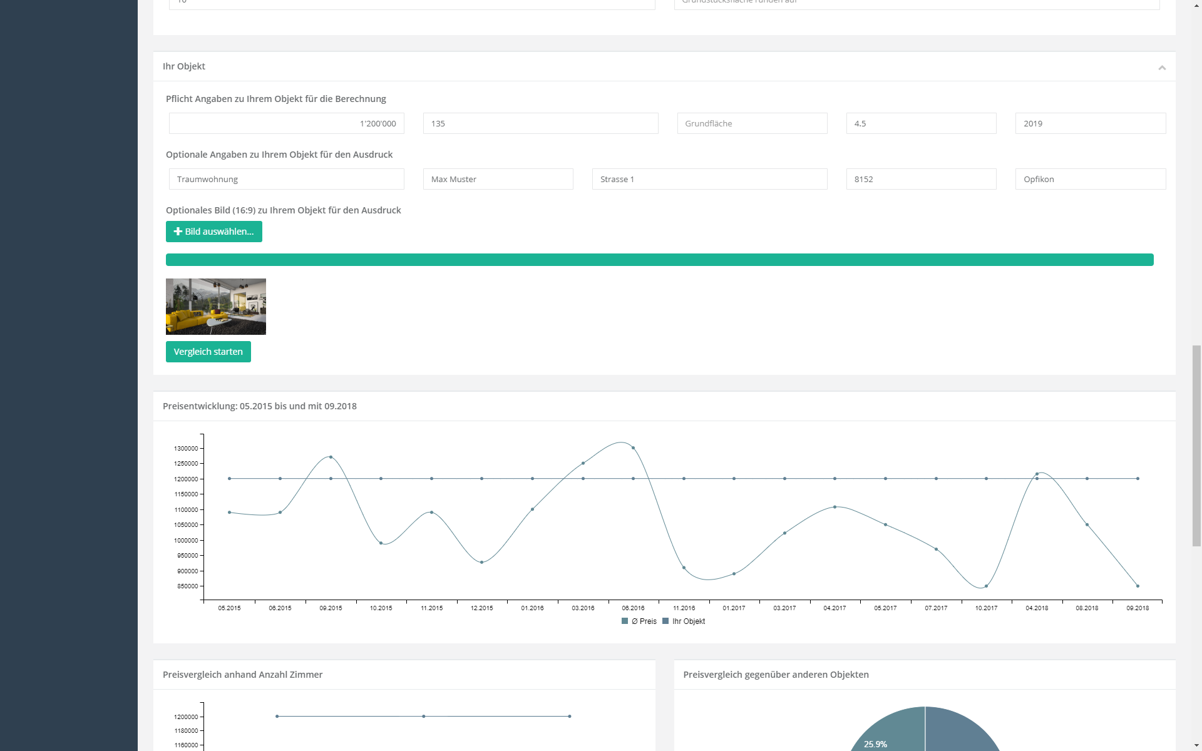The image size is (1202, 751).
Task: Click the page vertical scrollbar thumb
Action: 1196,446
